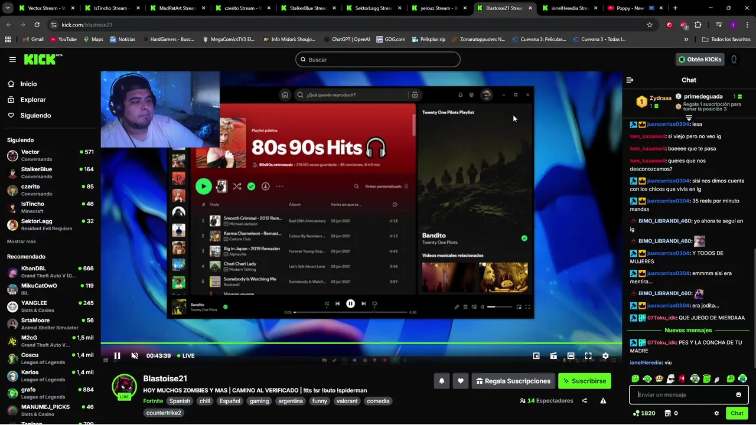Image resolution: width=756 pixels, height=425 pixels.
Task: Open Vector channel in Siguiendo list
Action: (x=50, y=155)
